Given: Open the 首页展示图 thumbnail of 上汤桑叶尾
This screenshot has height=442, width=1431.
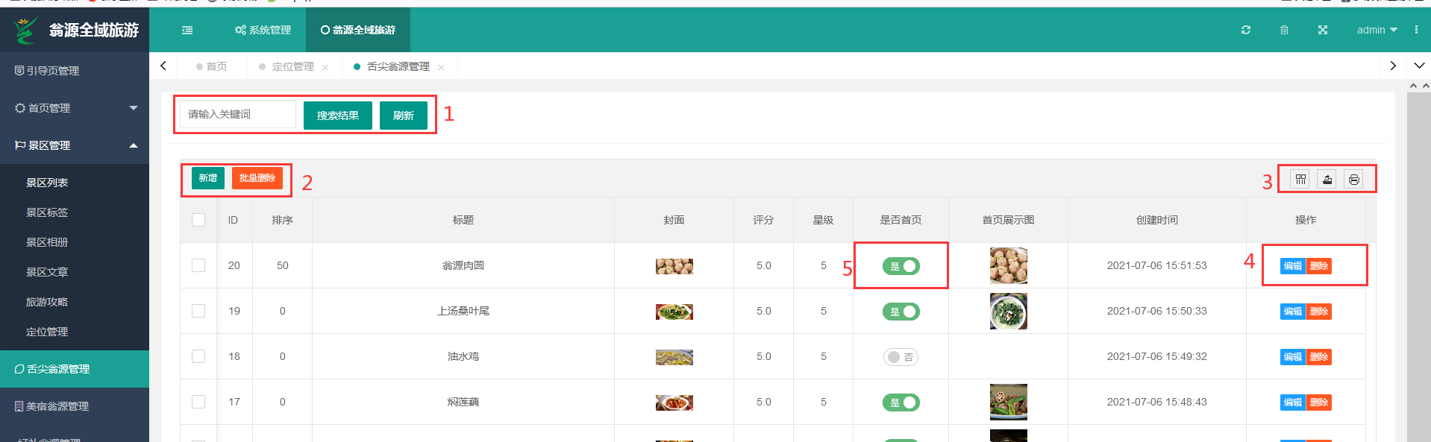Looking at the screenshot, I should point(1009,311).
